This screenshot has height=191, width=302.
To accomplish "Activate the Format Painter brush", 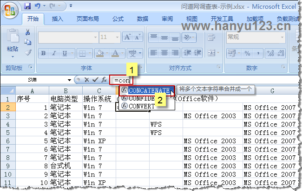I will point(28,52).
